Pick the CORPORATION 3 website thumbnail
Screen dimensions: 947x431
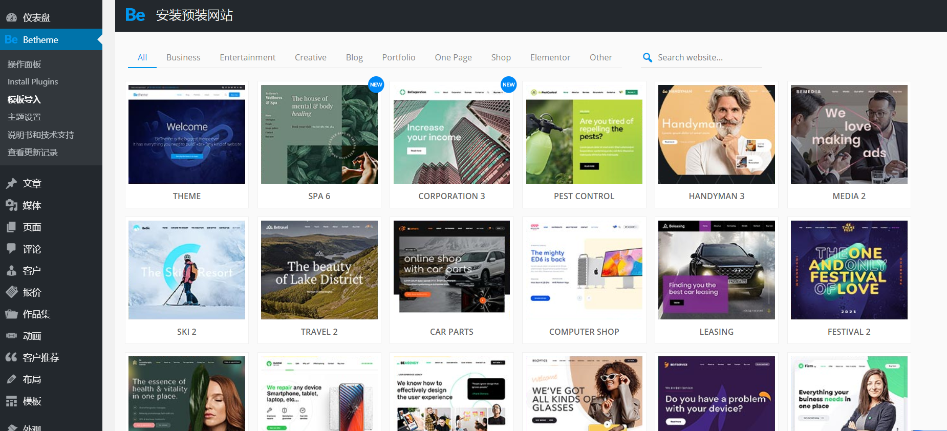451,134
